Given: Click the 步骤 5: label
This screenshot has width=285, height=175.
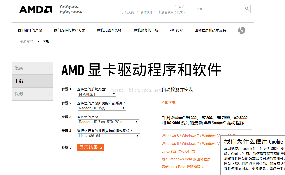Looking at the screenshot, I should pyautogui.click(x=67, y=147).
